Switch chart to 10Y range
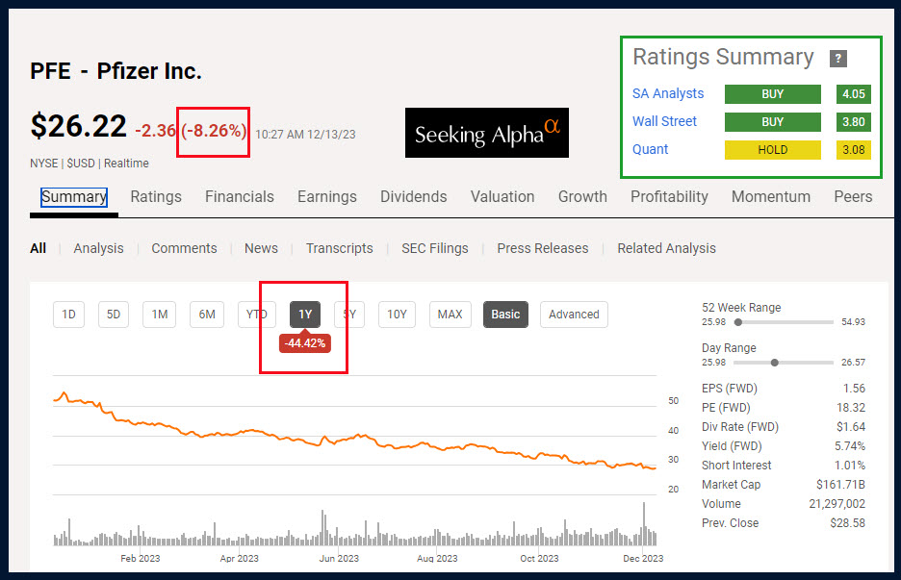Screen dimensions: 901x580 397,315
